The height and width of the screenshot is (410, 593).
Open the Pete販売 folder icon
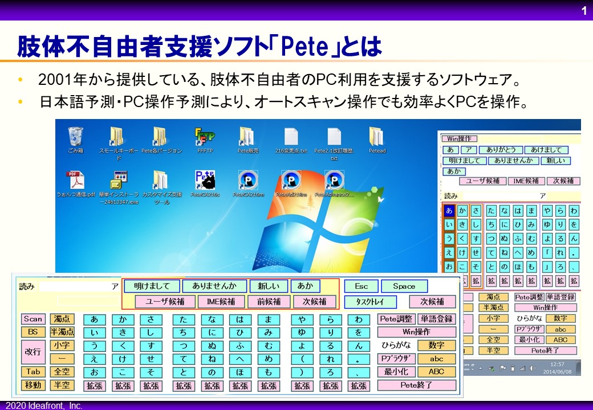tap(248, 140)
